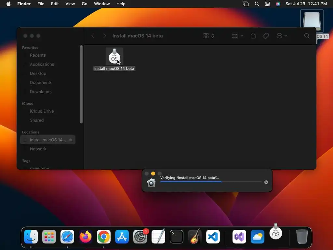Open App Store from the Dock

point(122,237)
